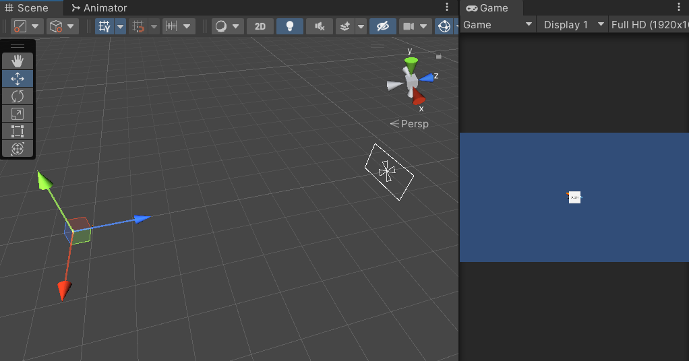
Task: Open the snap increment dropdown arrow
Action: [x=187, y=26]
